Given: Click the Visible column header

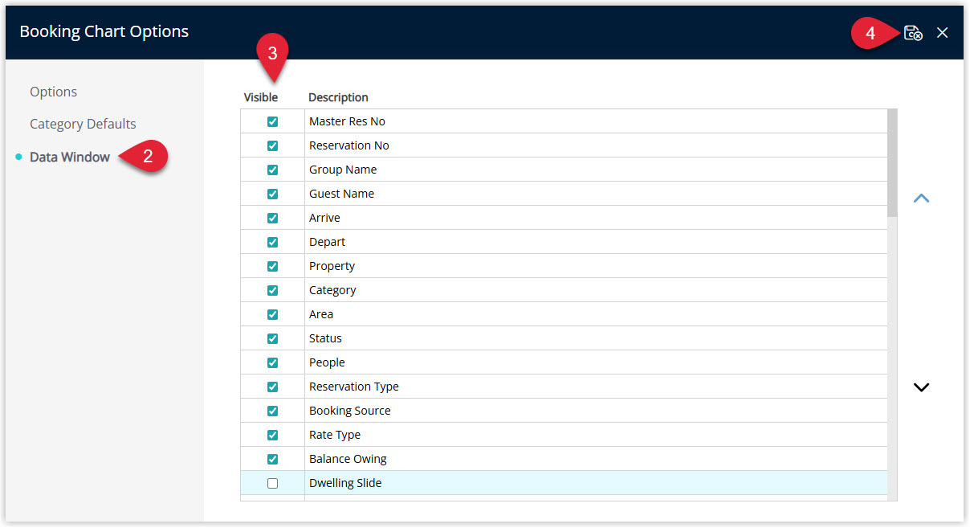Looking at the screenshot, I should click(x=261, y=97).
